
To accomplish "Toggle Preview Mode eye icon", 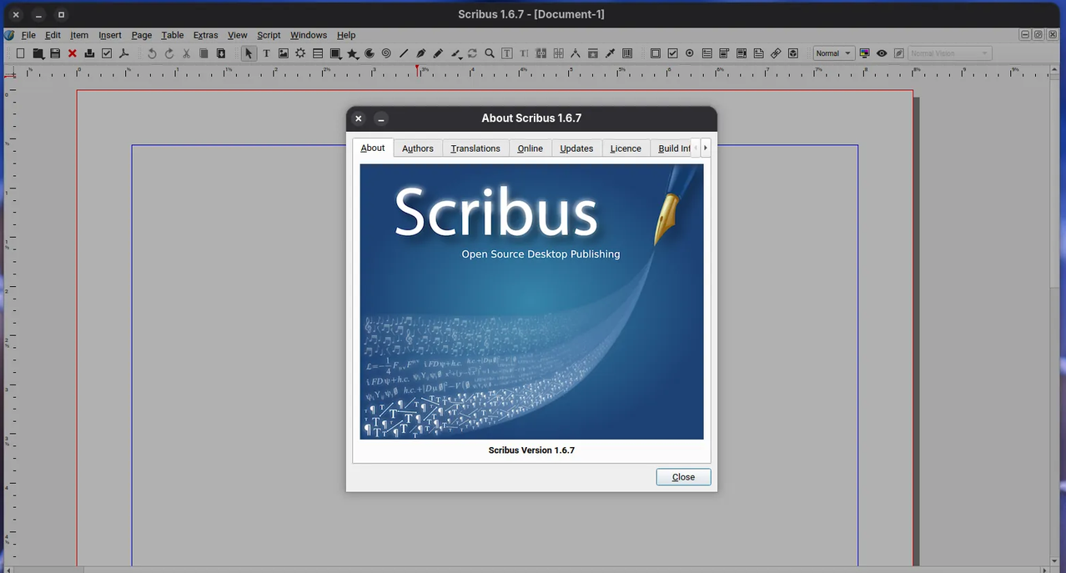I will coord(882,53).
